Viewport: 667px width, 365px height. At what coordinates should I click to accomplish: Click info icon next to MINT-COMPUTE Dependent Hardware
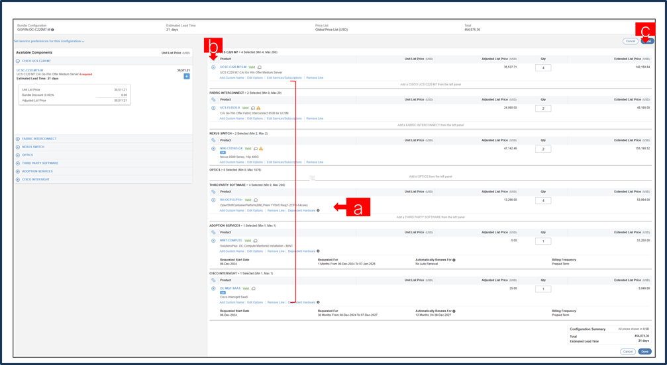coord(318,251)
